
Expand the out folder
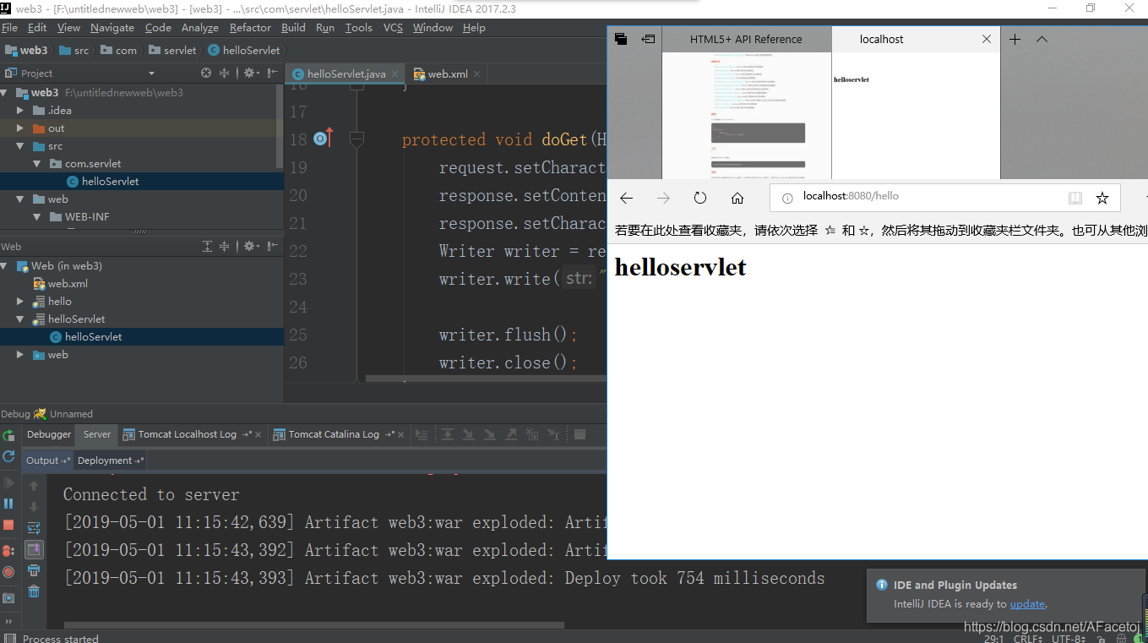(x=20, y=128)
